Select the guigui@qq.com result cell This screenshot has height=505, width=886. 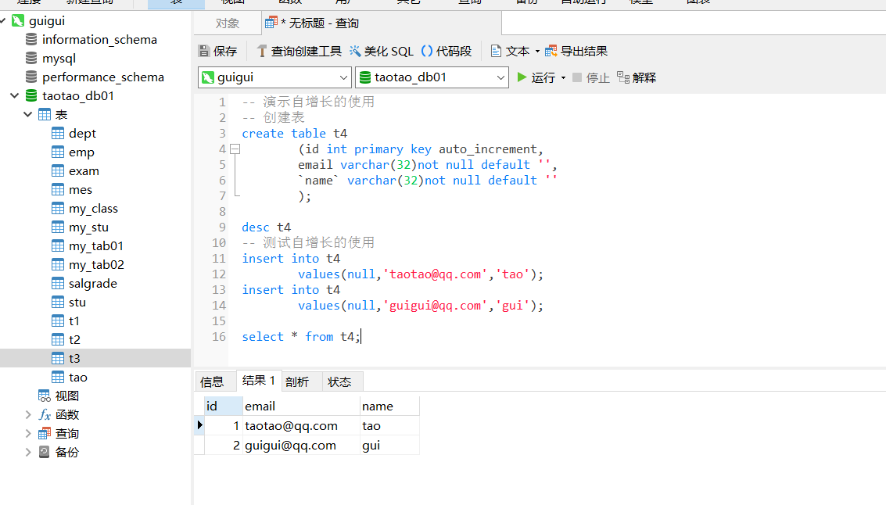pos(300,445)
